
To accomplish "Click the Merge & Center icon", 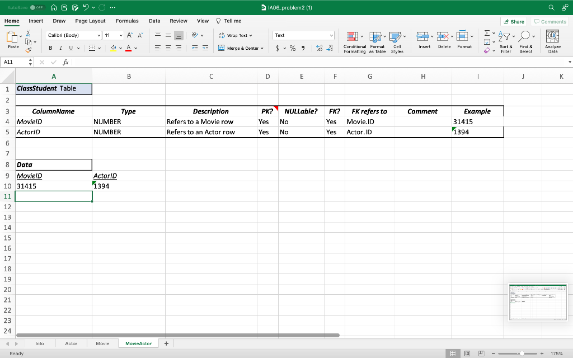I will 222,48.
